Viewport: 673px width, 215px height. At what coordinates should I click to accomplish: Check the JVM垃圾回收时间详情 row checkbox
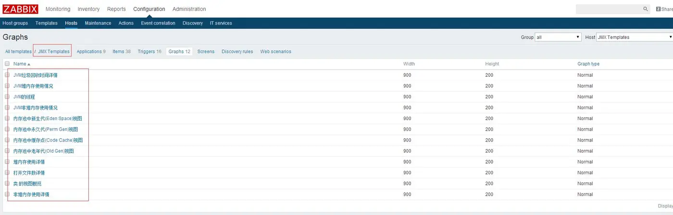7,75
